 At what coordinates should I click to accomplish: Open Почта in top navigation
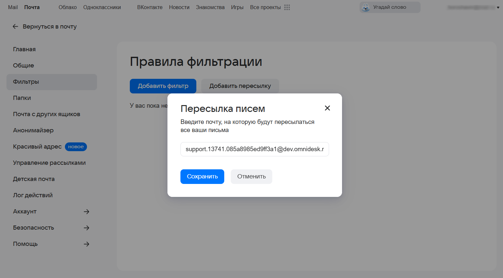tap(32, 7)
